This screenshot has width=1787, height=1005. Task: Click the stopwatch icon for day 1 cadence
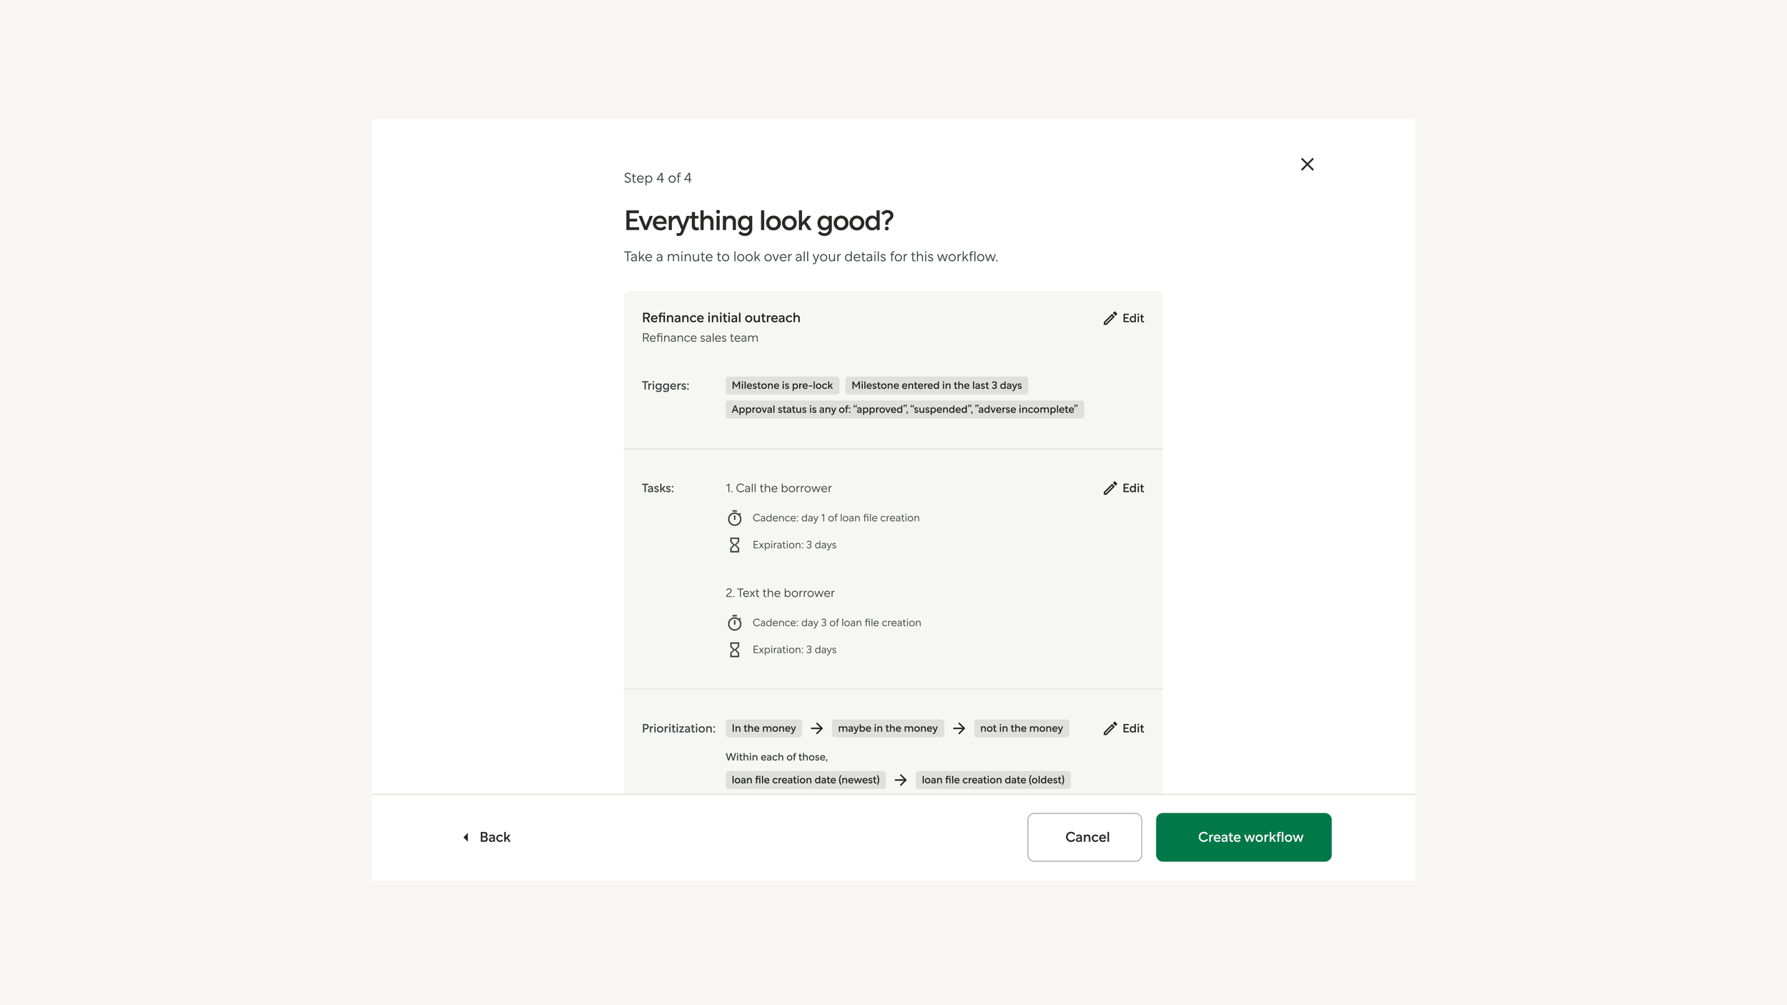[734, 518]
